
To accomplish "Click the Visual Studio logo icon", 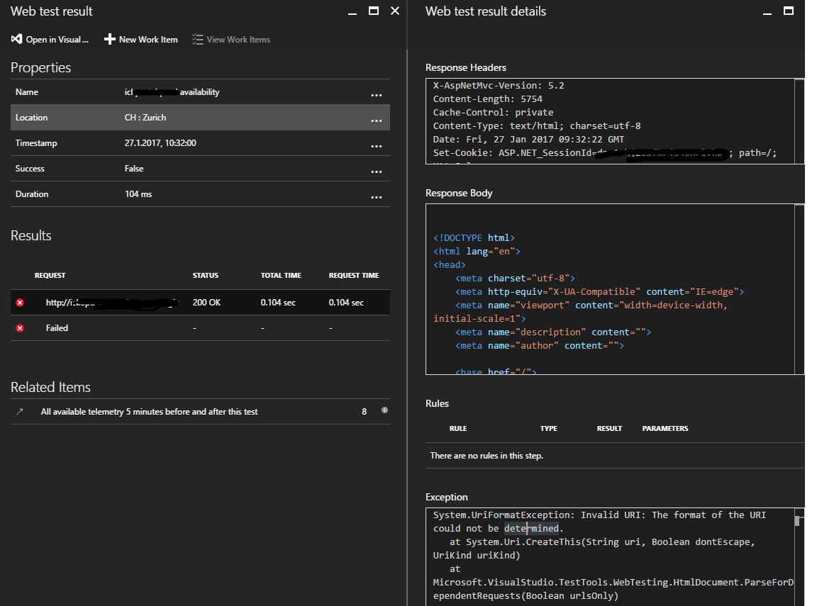I will point(17,39).
